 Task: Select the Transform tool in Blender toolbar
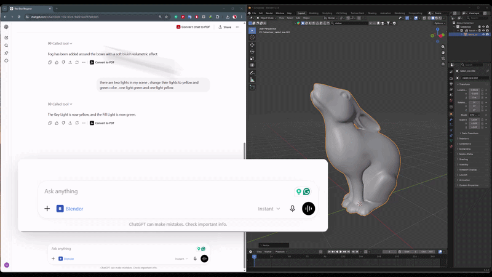(252, 65)
